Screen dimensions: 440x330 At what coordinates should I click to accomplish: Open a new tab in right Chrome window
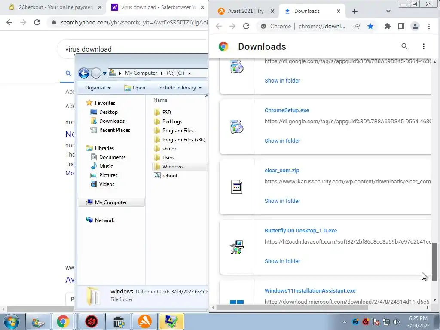354,11
